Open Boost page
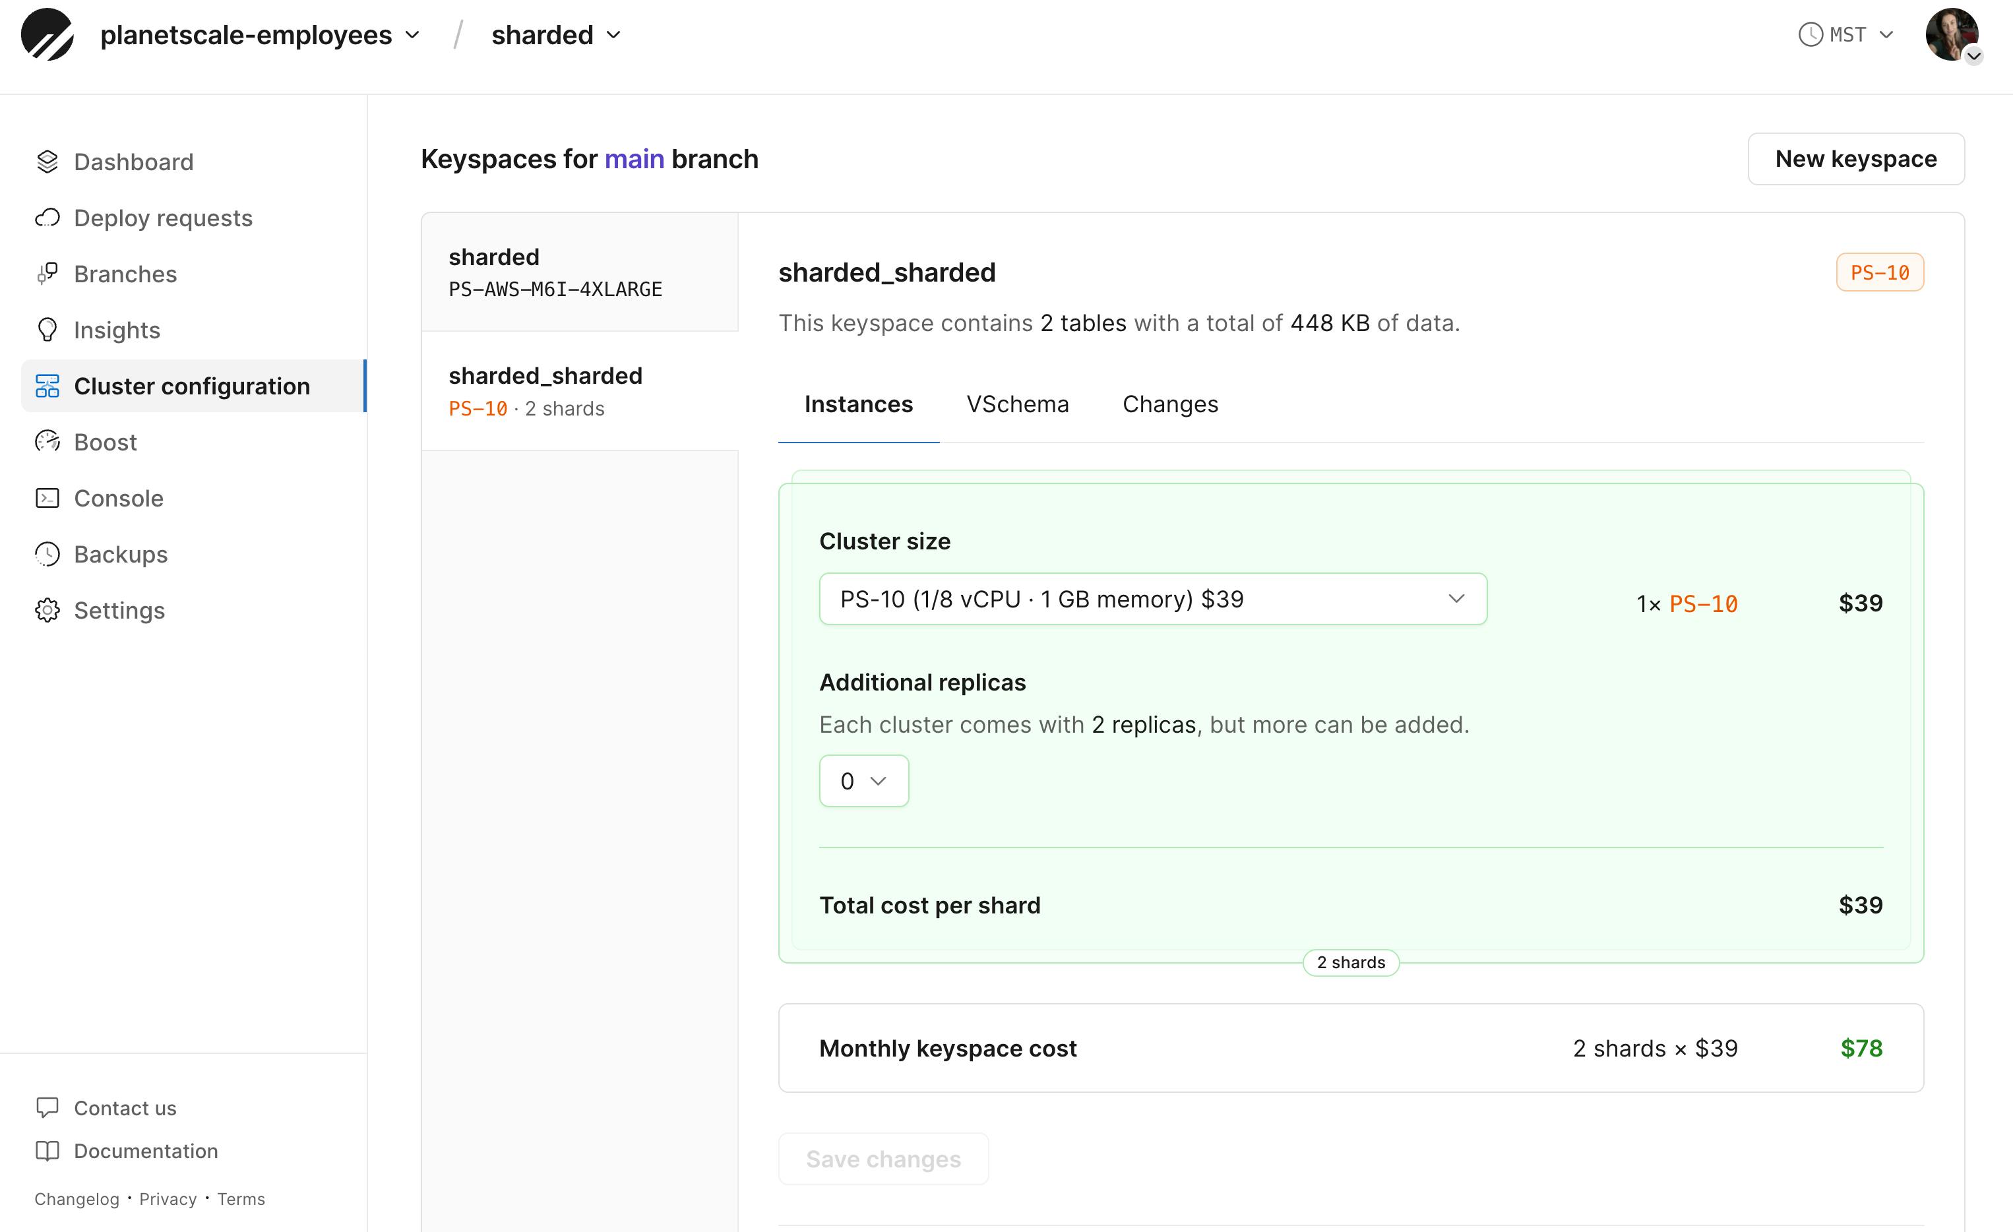 (x=106, y=442)
